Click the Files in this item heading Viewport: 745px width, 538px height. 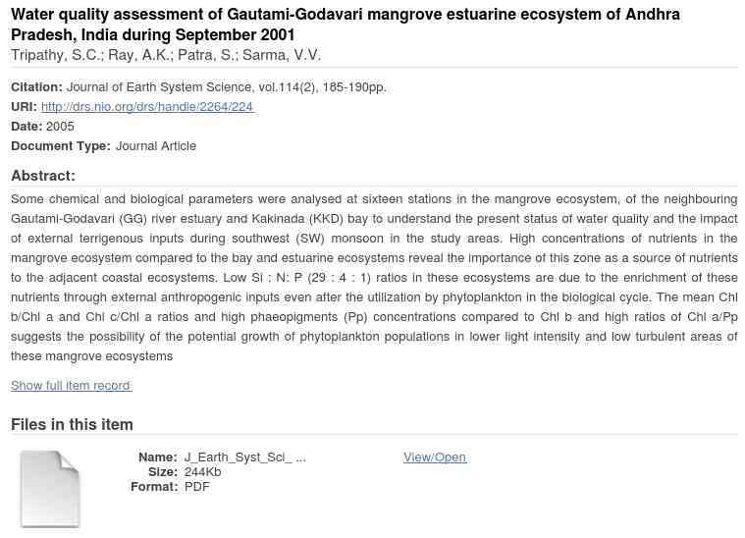[72, 424]
